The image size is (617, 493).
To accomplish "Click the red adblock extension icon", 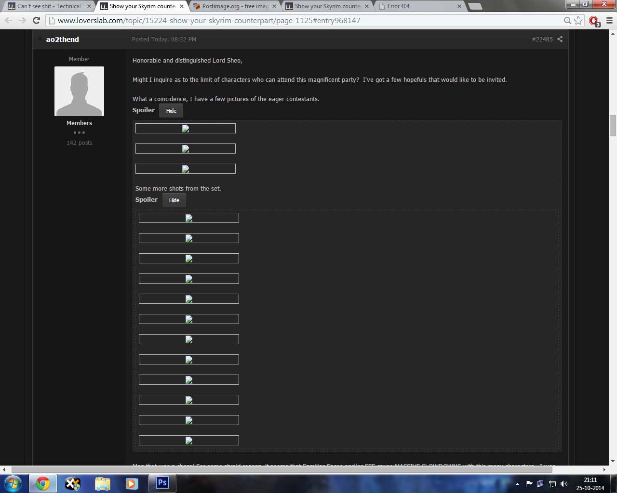I will pyautogui.click(x=594, y=21).
